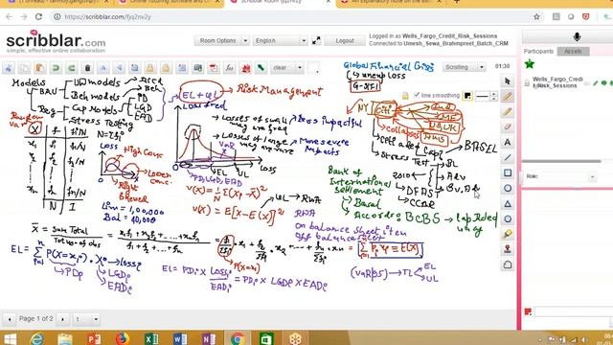Click the microphone icon
This screenshot has width=613, height=345.
(577, 36)
